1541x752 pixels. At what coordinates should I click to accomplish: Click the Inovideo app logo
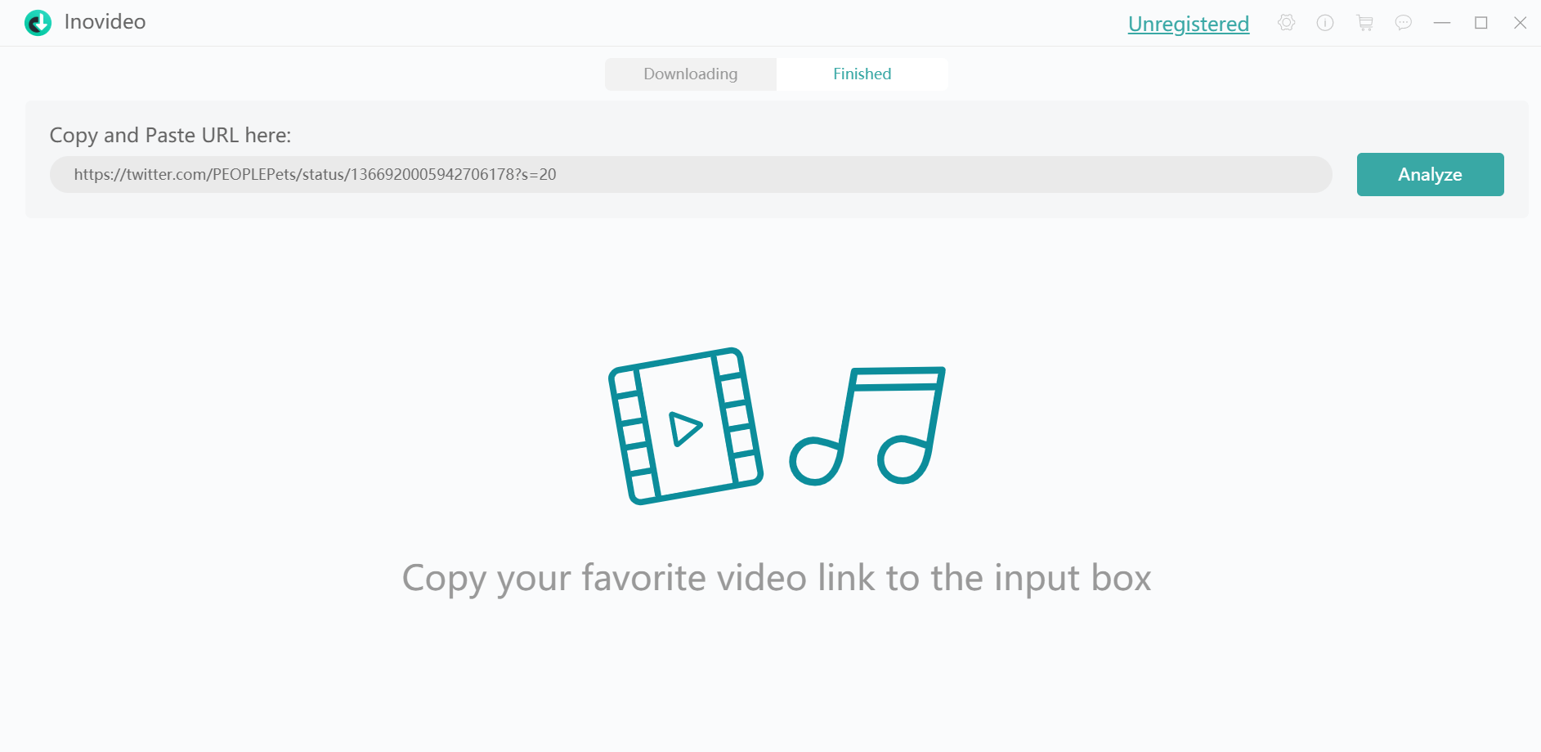[x=38, y=23]
